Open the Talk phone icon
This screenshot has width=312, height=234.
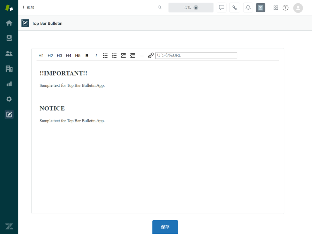pos(235,7)
